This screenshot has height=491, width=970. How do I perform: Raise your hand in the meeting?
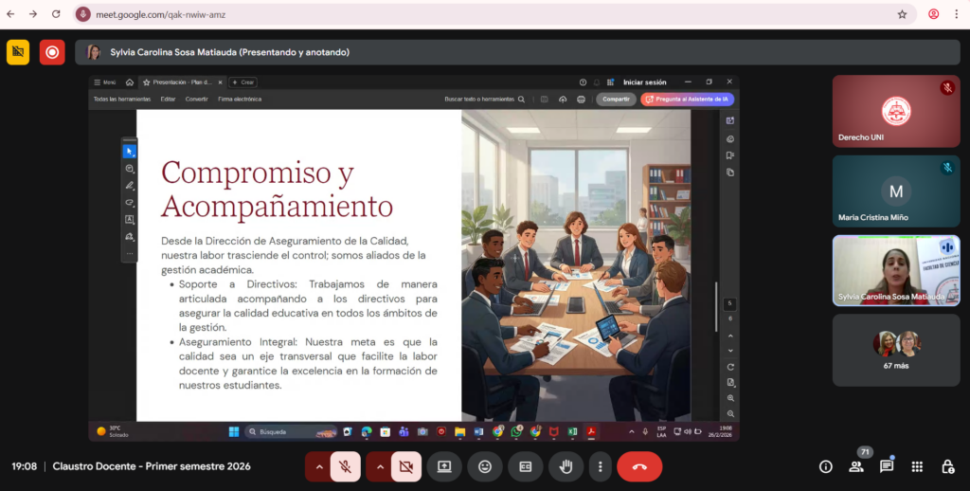click(566, 466)
